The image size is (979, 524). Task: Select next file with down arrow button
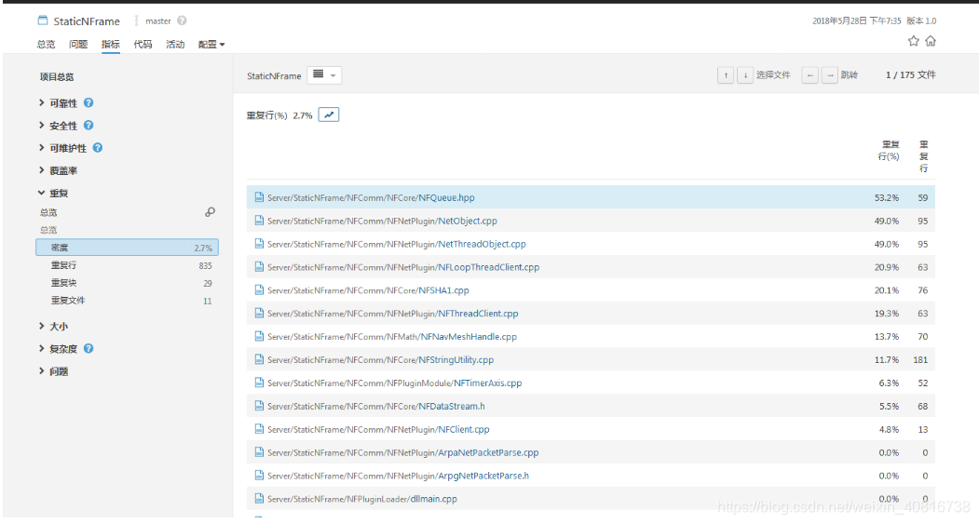(x=745, y=75)
